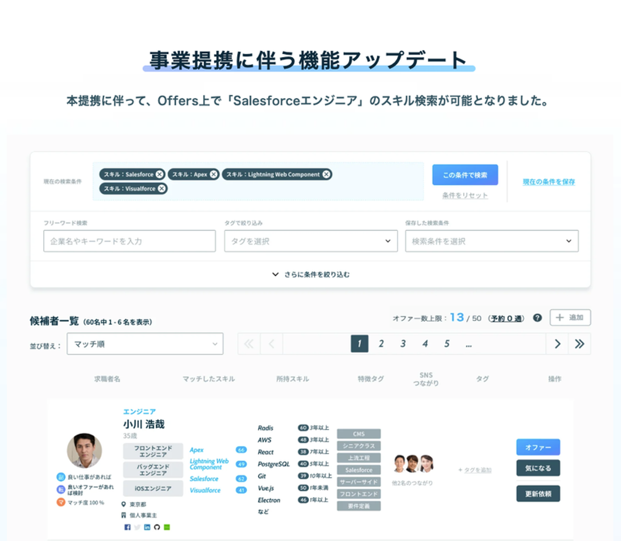Click the 追加 button
Image resolution: width=621 pixels, height=541 pixels.
pyautogui.click(x=570, y=317)
